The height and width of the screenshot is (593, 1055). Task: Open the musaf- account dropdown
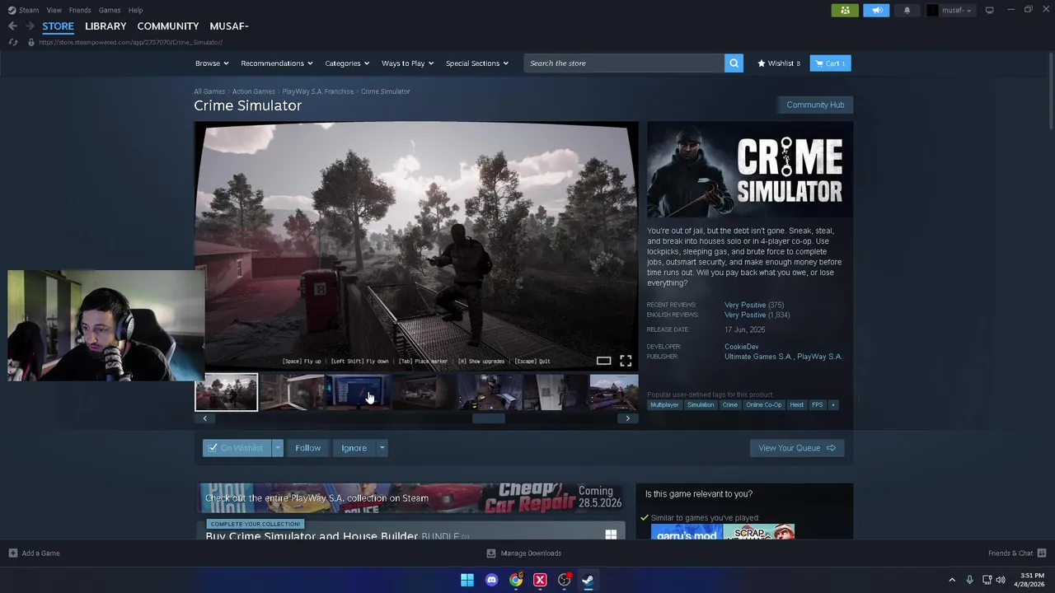pos(950,10)
